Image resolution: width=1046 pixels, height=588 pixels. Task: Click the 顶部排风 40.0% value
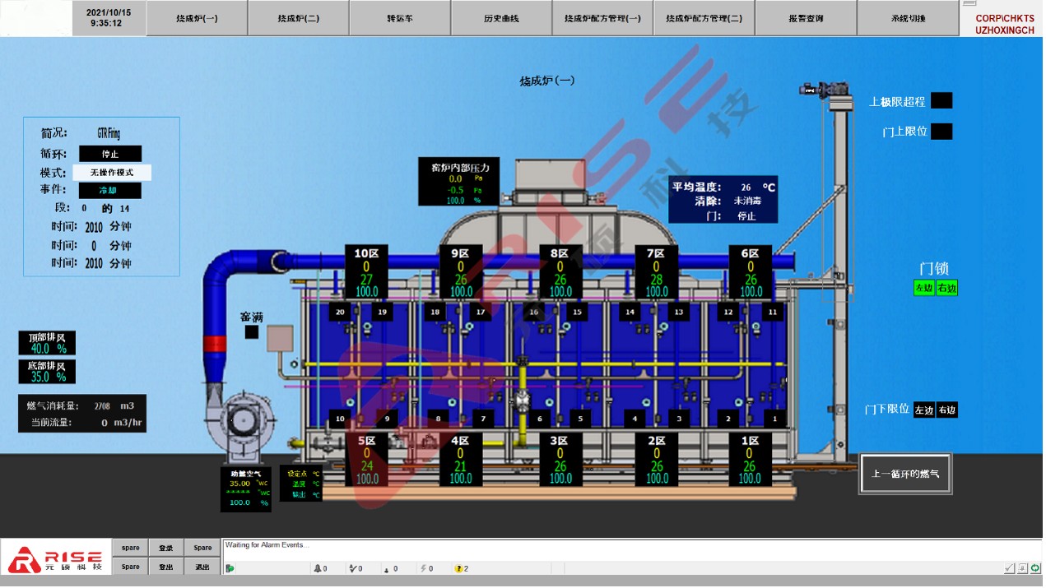coord(48,349)
